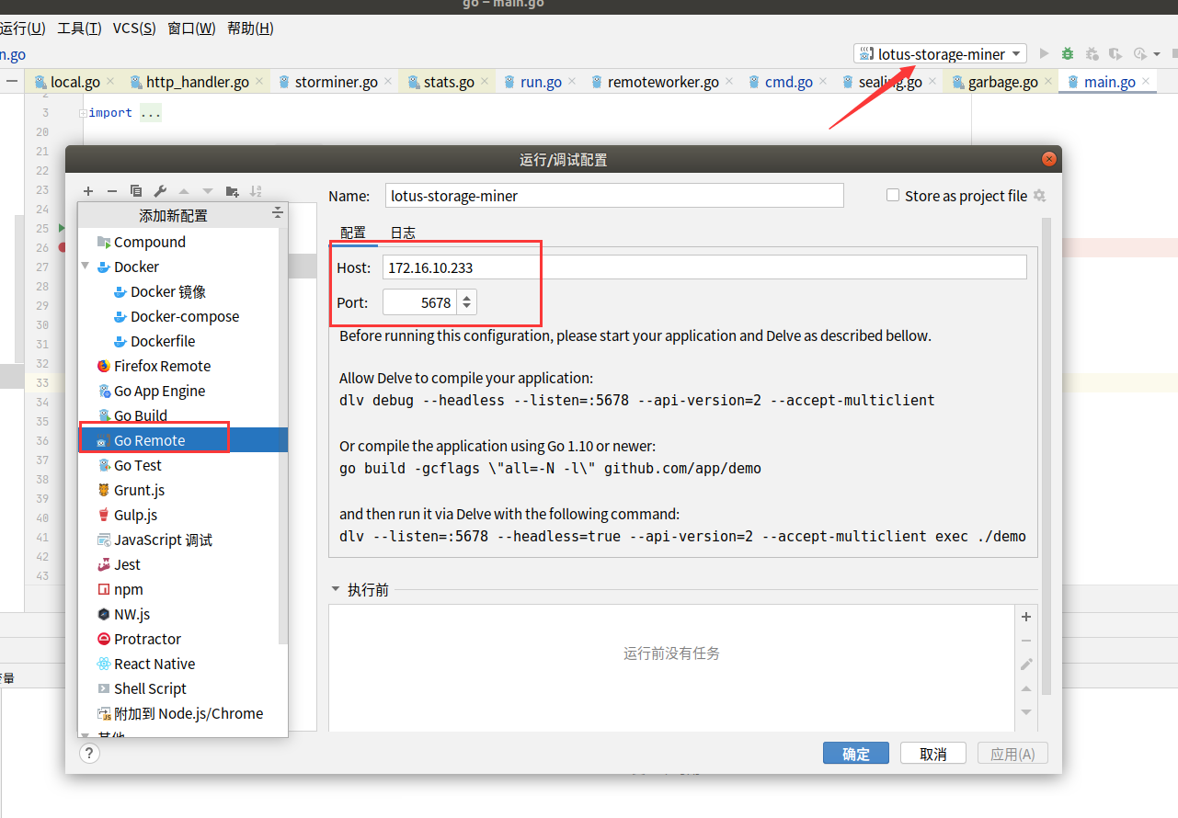
Task: Click the Host input field
Action: pyautogui.click(x=704, y=267)
